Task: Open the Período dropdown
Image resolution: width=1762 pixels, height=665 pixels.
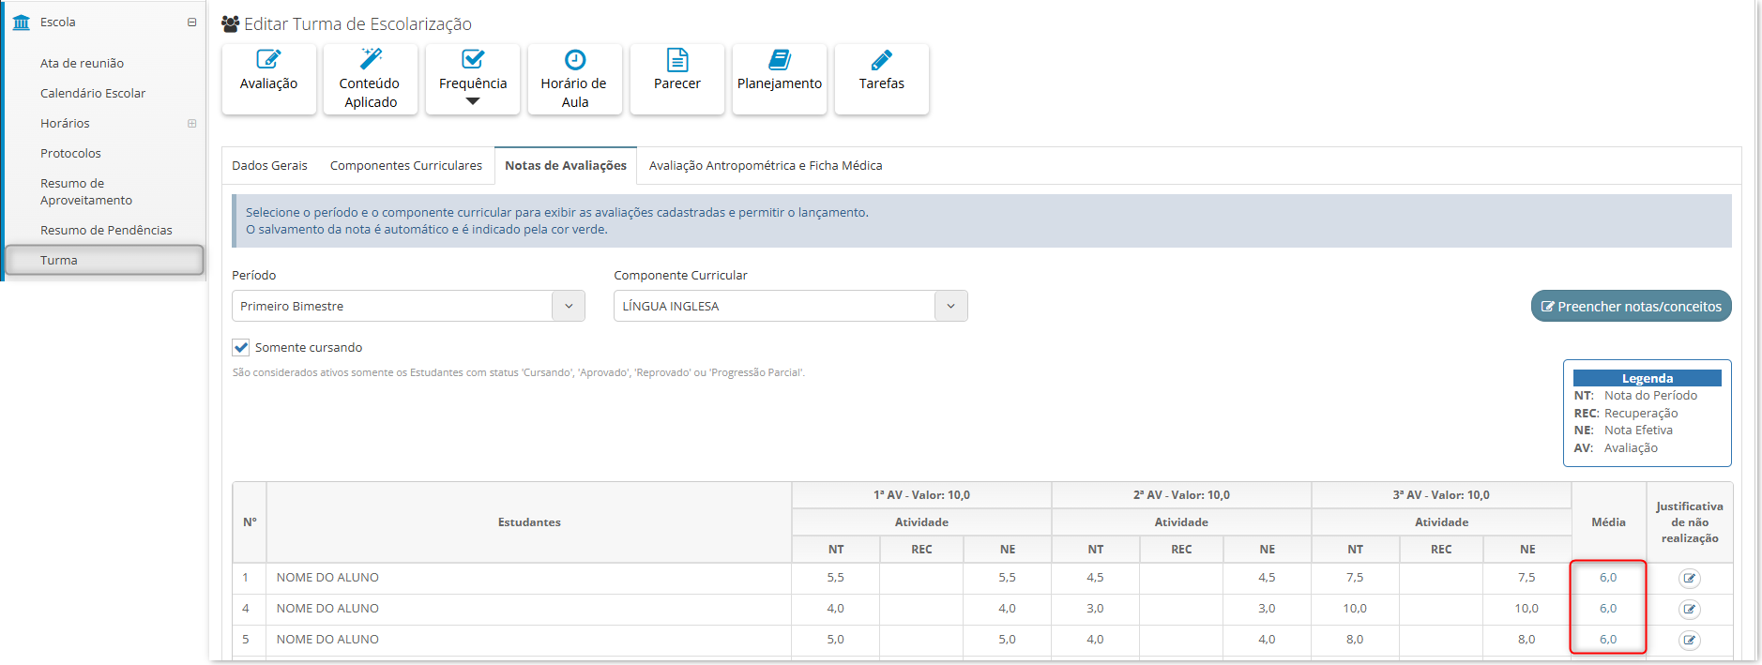Action: pyautogui.click(x=408, y=307)
